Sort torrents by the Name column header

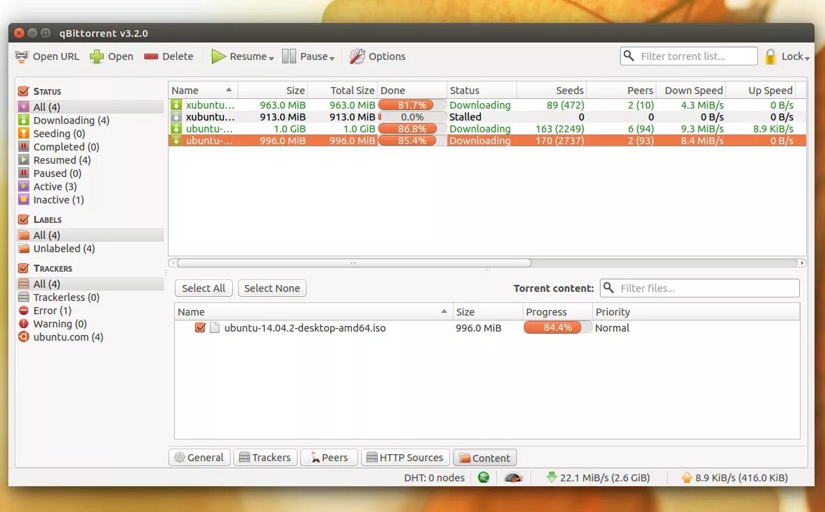pos(203,91)
